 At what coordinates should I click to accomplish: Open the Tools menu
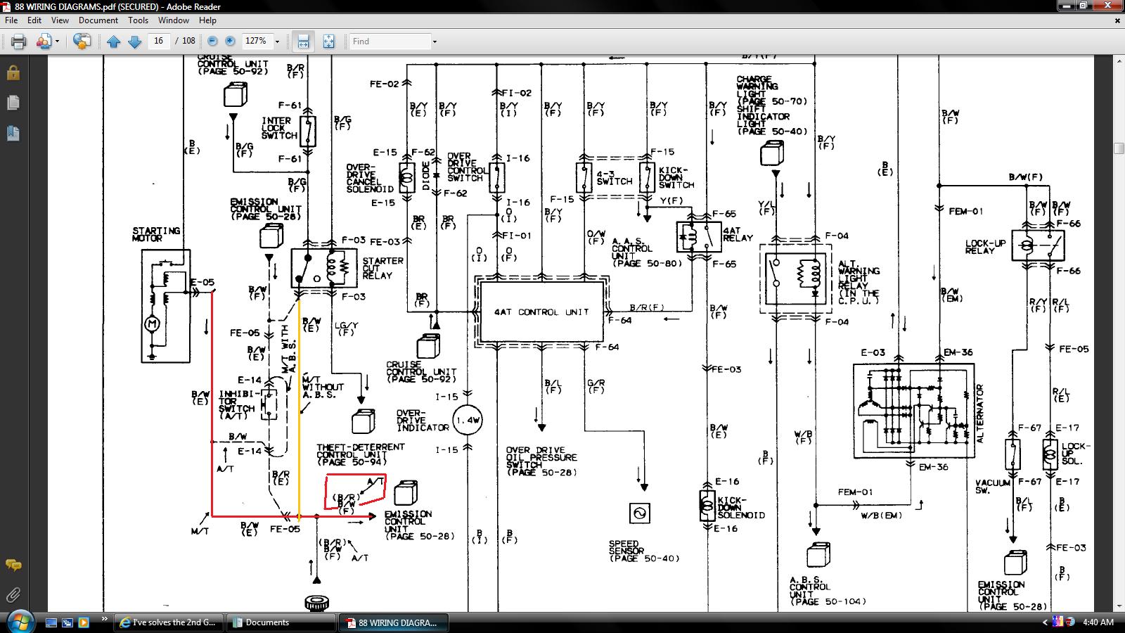coord(138,20)
